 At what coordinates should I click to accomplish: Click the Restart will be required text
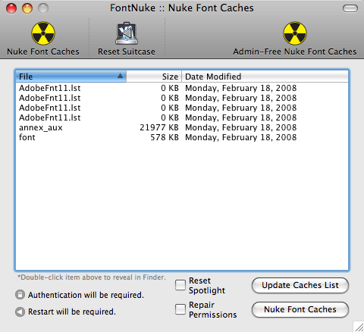[72, 312]
